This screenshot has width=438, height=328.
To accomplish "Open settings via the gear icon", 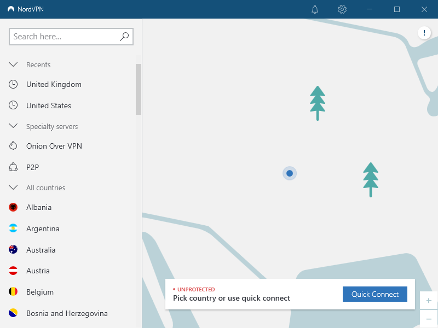I will (342, 9).
